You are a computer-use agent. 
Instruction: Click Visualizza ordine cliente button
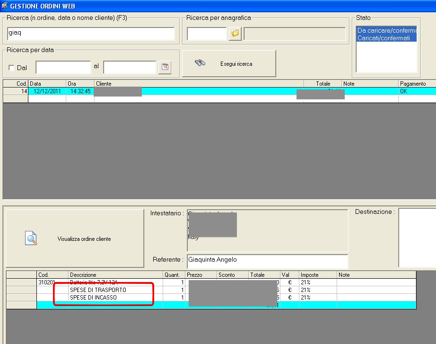click(x=75, y=238)
